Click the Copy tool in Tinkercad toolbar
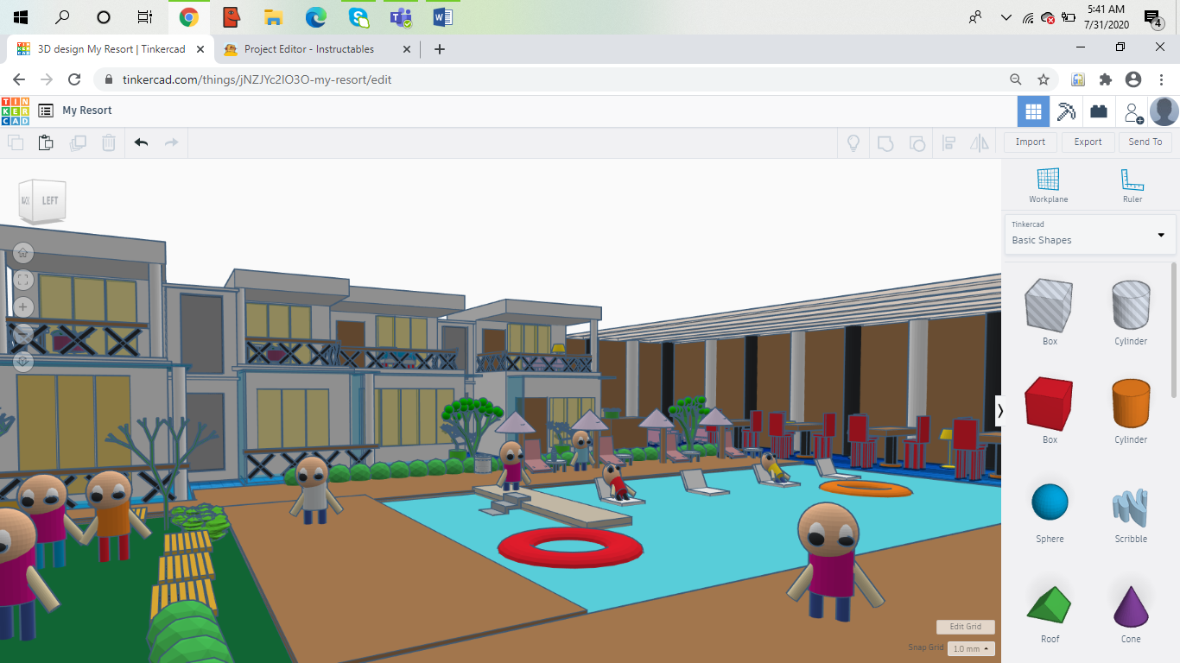Viewport: 1180px width, 663px height. 16,142
